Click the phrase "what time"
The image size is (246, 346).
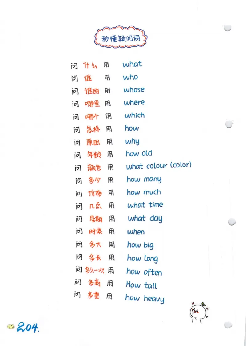pyautogui.click(x=145, y=205)
